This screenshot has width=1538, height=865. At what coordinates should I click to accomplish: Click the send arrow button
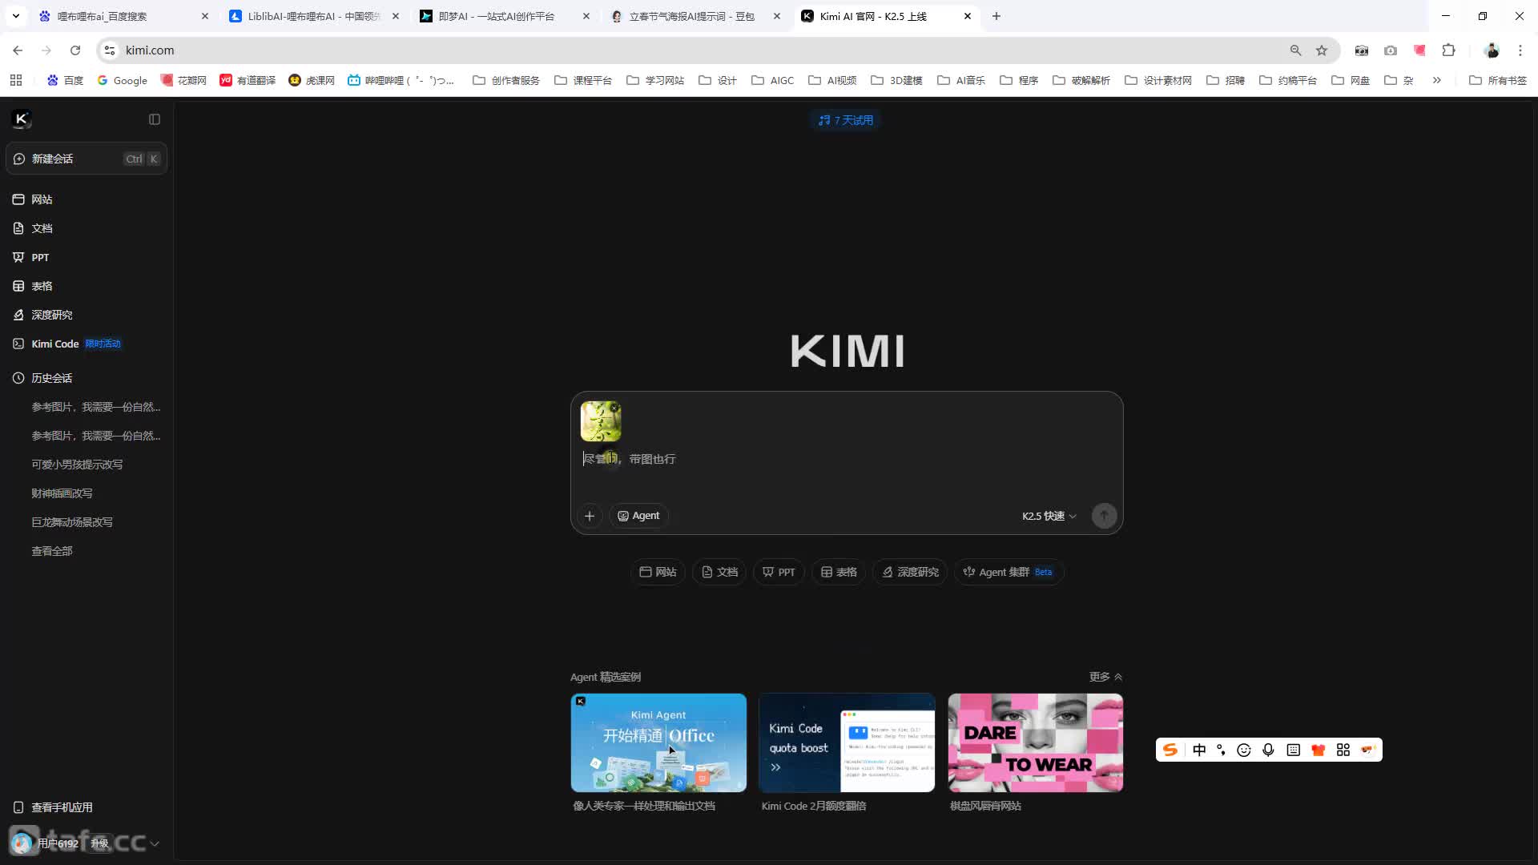[1104, 516]
